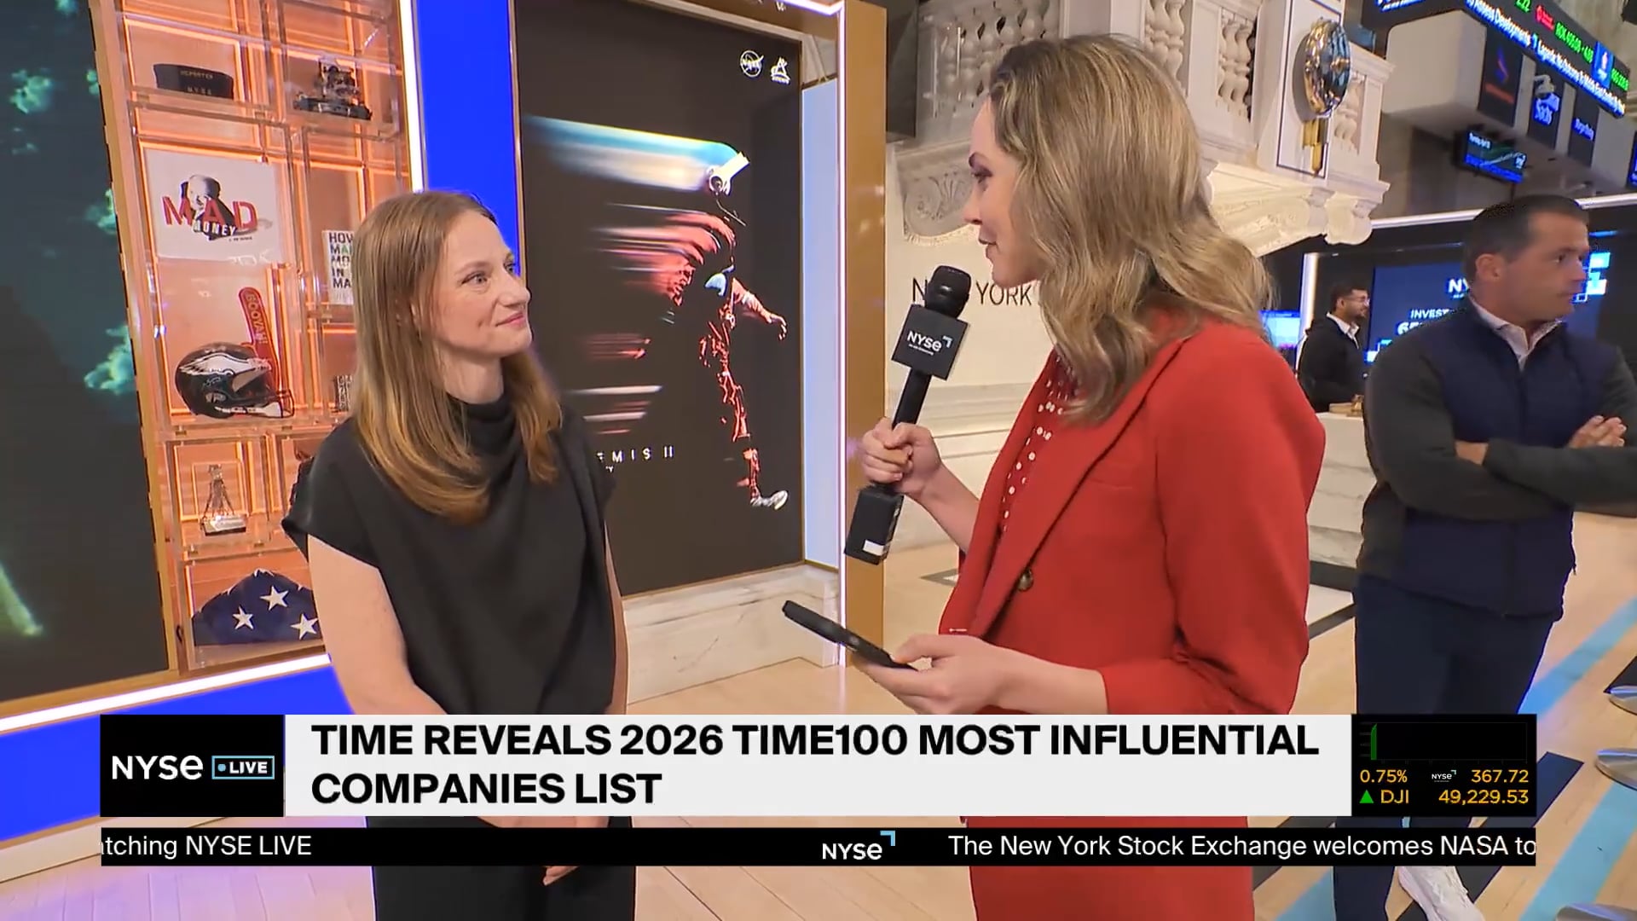The image size is (1637, 921).
Task: Click the 367.72 NYSE index value
Action: pos(1500,776)
